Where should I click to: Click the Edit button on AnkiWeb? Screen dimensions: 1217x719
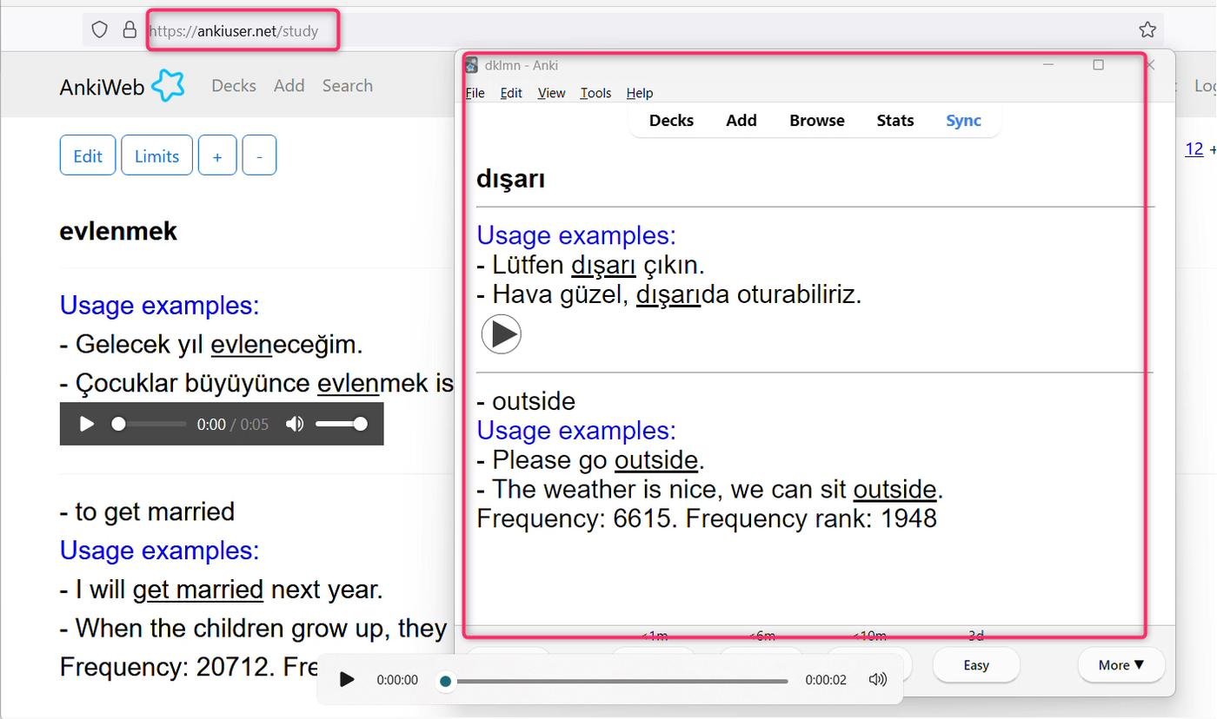click(x=88, y=156)
